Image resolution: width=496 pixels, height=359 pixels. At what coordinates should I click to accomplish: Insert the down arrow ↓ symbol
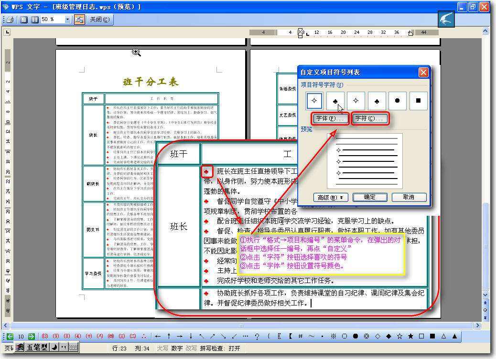[191, 336]
